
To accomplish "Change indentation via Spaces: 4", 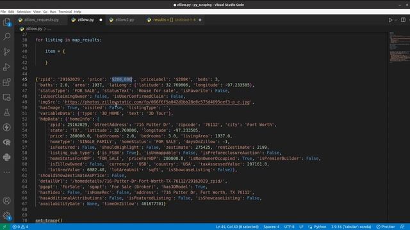I will click(x=271, y=227).
